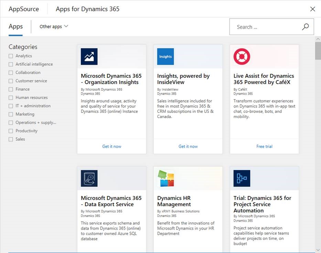Open Insights, powered by InsideView title
Screen dimensions: 321x253
[183, 79]
